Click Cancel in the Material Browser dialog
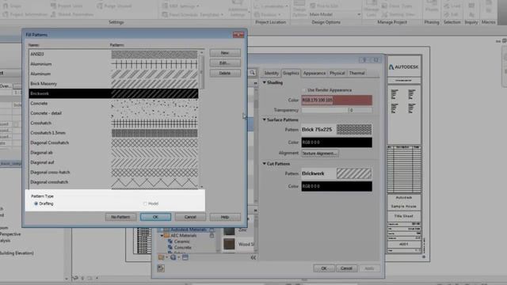This screenshot has height=285, width=507. [x=346, y=268]
